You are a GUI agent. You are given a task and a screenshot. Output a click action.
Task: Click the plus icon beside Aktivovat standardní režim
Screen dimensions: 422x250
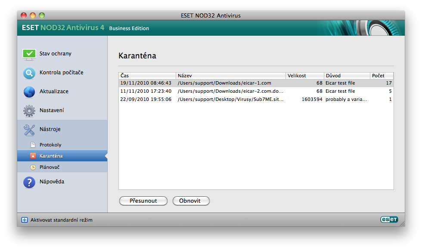25,220
